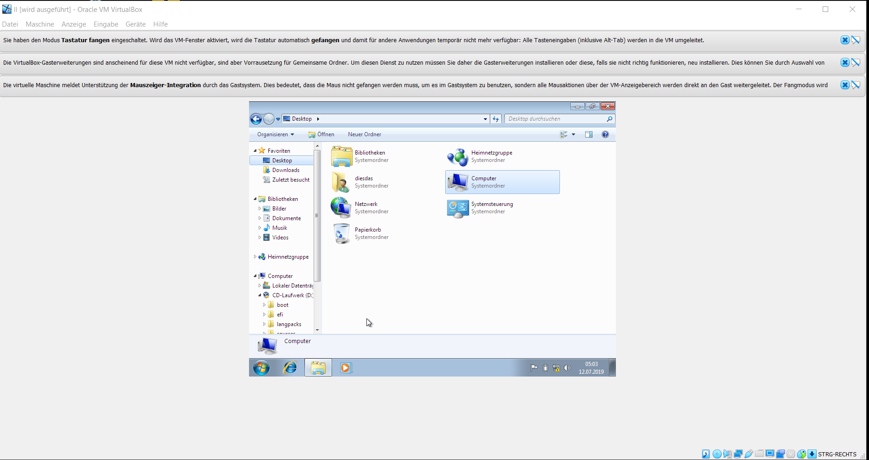Screen dimensions: 869x460
Task: Expand the Desktop breadcrumb arrow in address bar
Action: (318, 119)
